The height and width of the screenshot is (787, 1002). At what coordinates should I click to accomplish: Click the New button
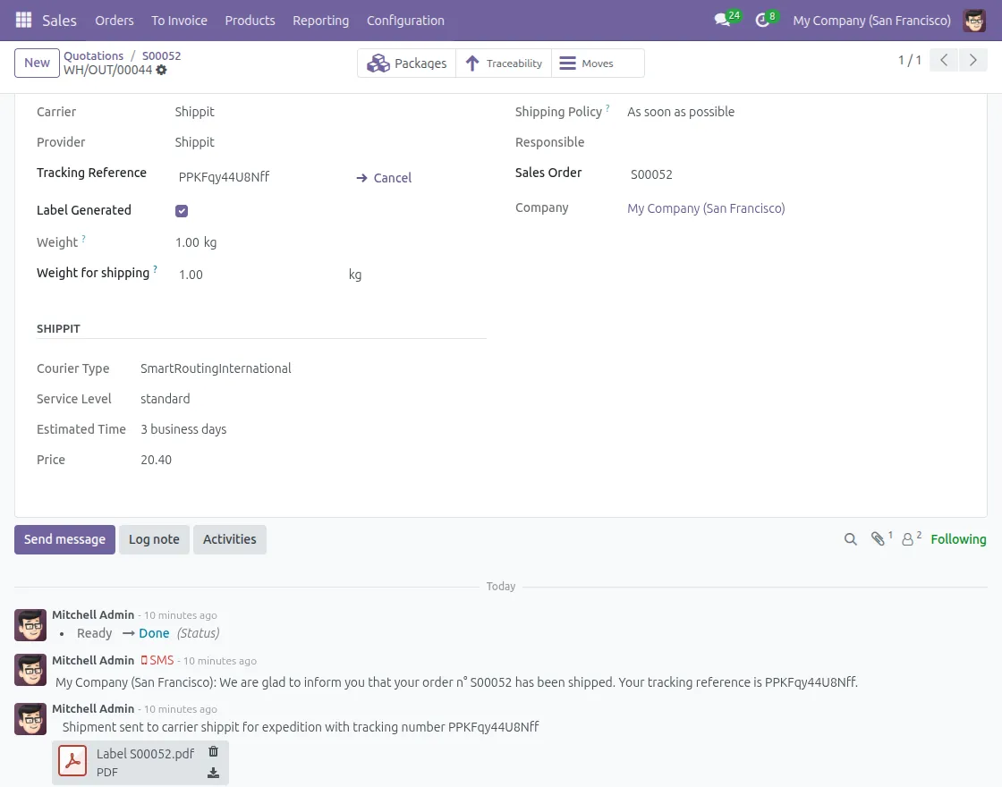[x=37, y=63]
